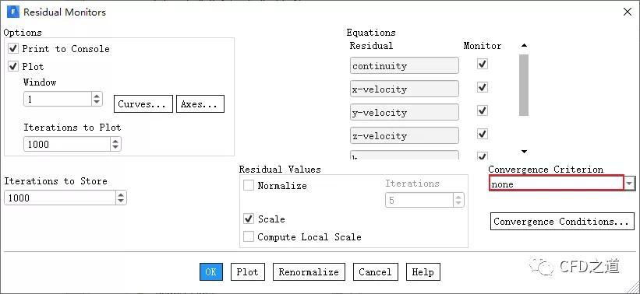Open the Curves... settings
Screen dimensions: 640x294
point(143,104)
